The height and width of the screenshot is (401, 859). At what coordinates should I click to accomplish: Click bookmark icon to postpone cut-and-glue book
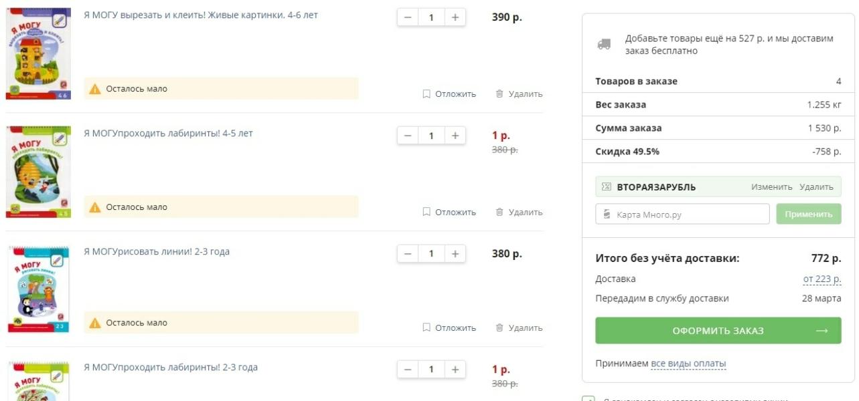pos(426,94)
